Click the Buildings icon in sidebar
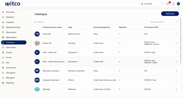The image size is (183, 98). [x=3, y=83]
